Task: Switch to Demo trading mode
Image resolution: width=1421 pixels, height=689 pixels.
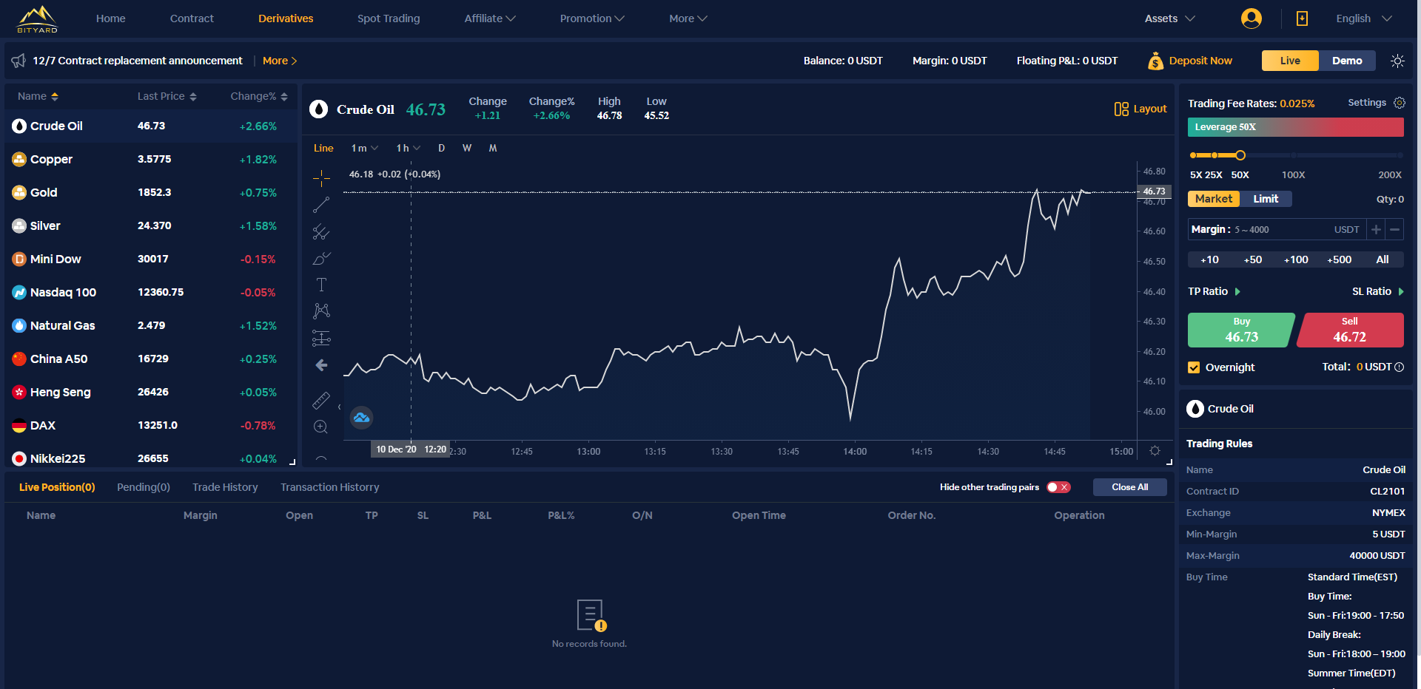Action: click(x=1347, y=61)
